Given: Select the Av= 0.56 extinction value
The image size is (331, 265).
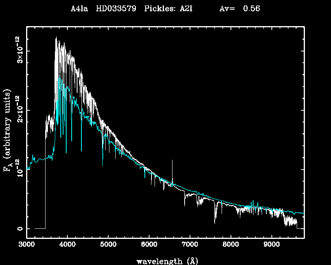Looking at the screenshot, I should click(239, 9).
